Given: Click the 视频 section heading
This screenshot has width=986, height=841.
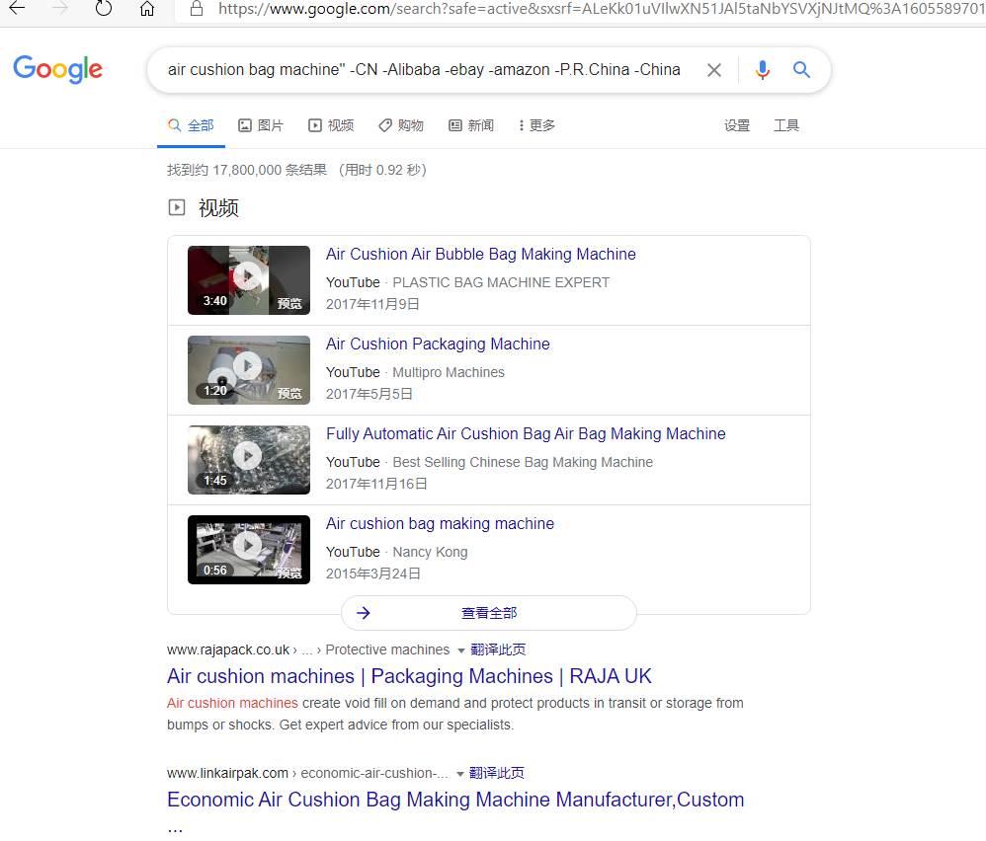Looking at the screenshot, I should 218,208.
